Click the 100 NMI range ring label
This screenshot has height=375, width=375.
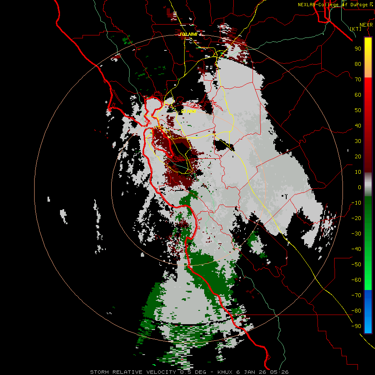tap(188, 34)
